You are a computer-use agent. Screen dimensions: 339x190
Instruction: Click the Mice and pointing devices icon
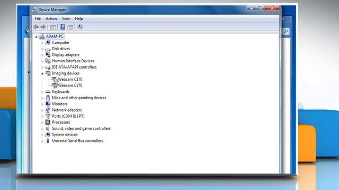(x=48, y=98)
